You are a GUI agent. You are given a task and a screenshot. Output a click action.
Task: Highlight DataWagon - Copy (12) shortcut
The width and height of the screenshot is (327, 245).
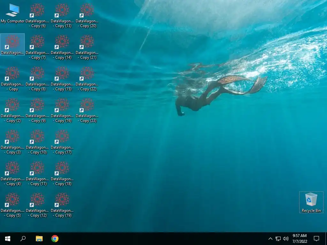pyautogui.click(x=37, y=205)
